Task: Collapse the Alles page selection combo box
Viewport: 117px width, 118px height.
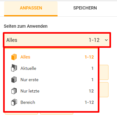Action: pos(57,40)
